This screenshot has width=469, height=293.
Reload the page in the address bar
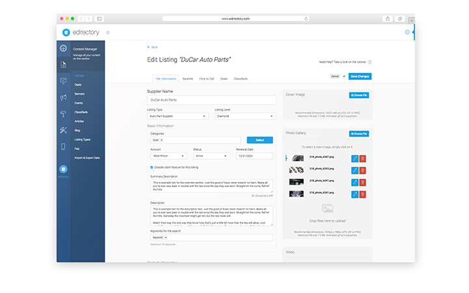(x=306, y=19)
